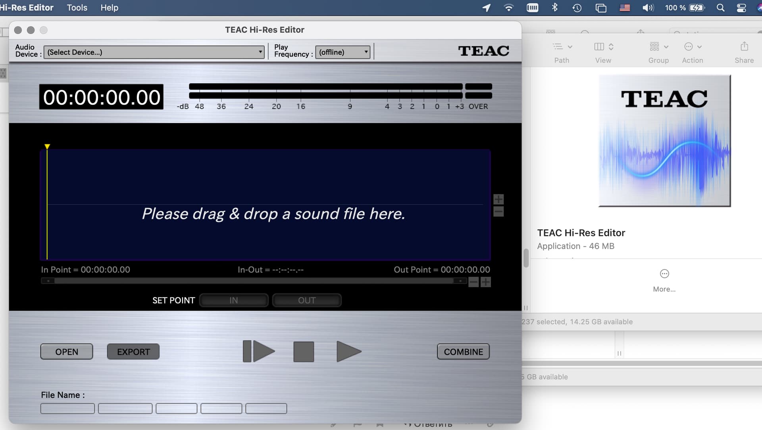
Task: Open the volume menu bar icon
Action: click(648, 8)
